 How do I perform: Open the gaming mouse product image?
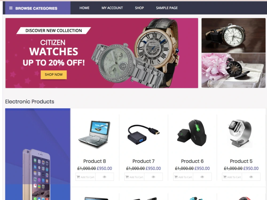192,133
